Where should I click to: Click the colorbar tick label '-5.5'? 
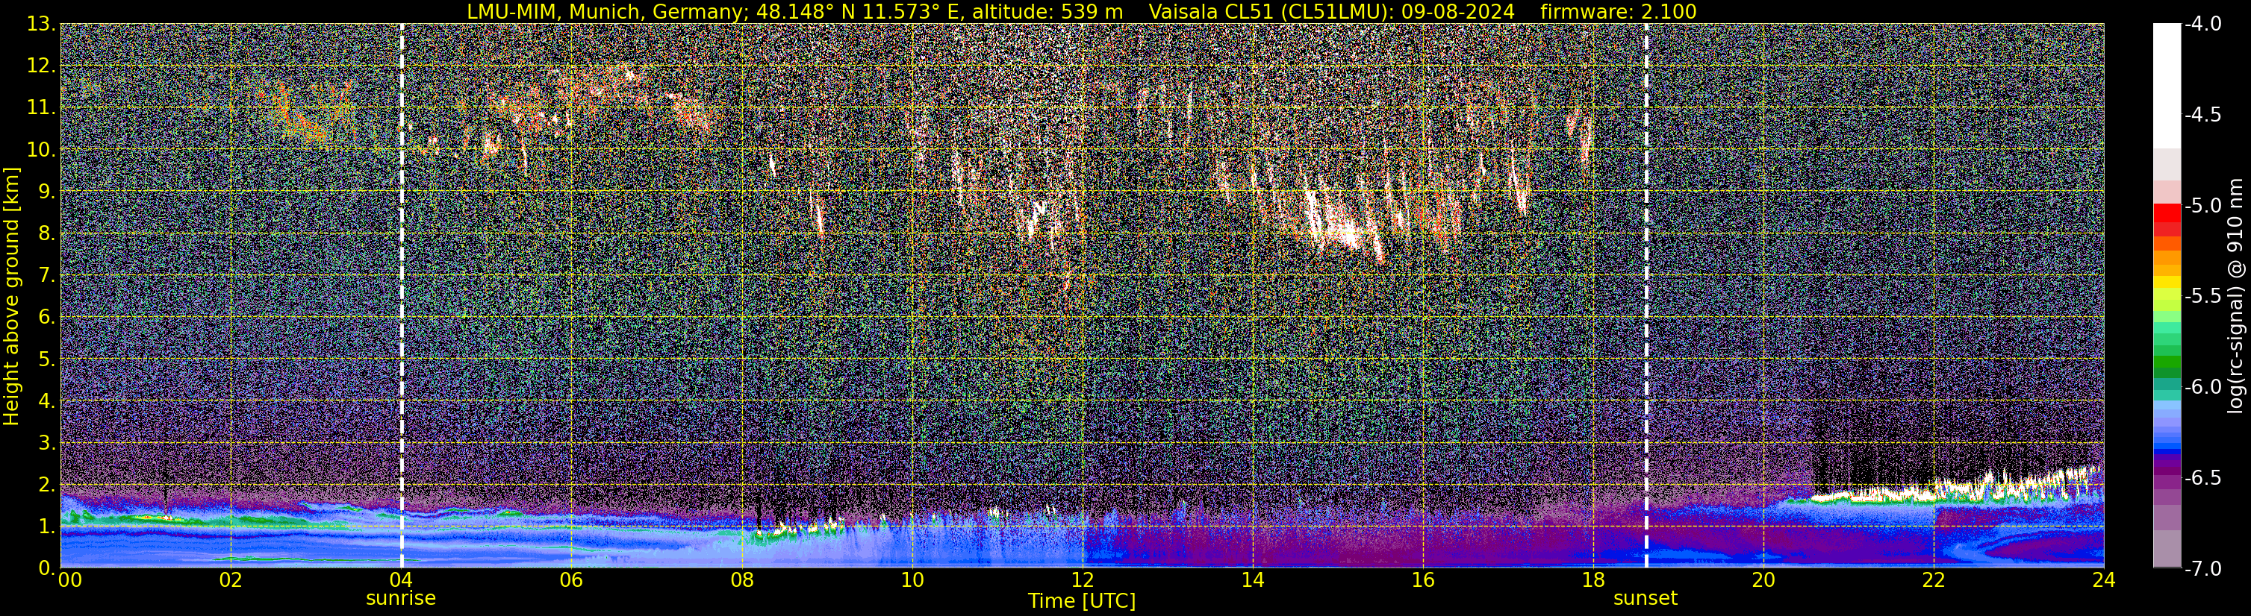2203,296
